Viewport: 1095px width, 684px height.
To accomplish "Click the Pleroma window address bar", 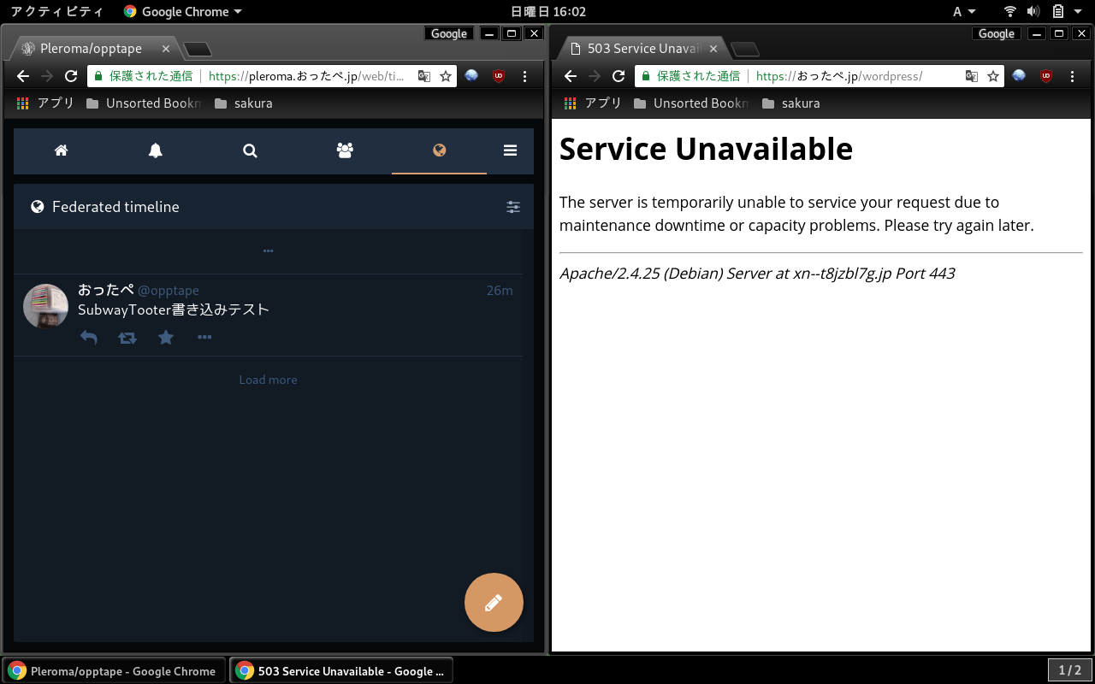I will pyautogui.click(x=272, y=76).
